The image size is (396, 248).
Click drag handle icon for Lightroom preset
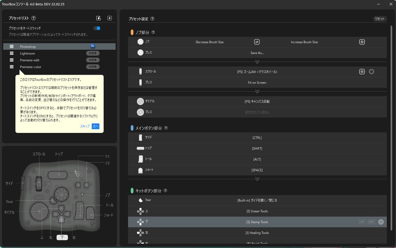[11, 53]
